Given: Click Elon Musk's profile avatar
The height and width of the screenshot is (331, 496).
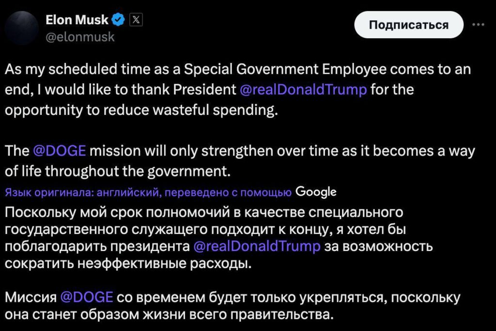Looking at the screenshot, I should 21,28.
